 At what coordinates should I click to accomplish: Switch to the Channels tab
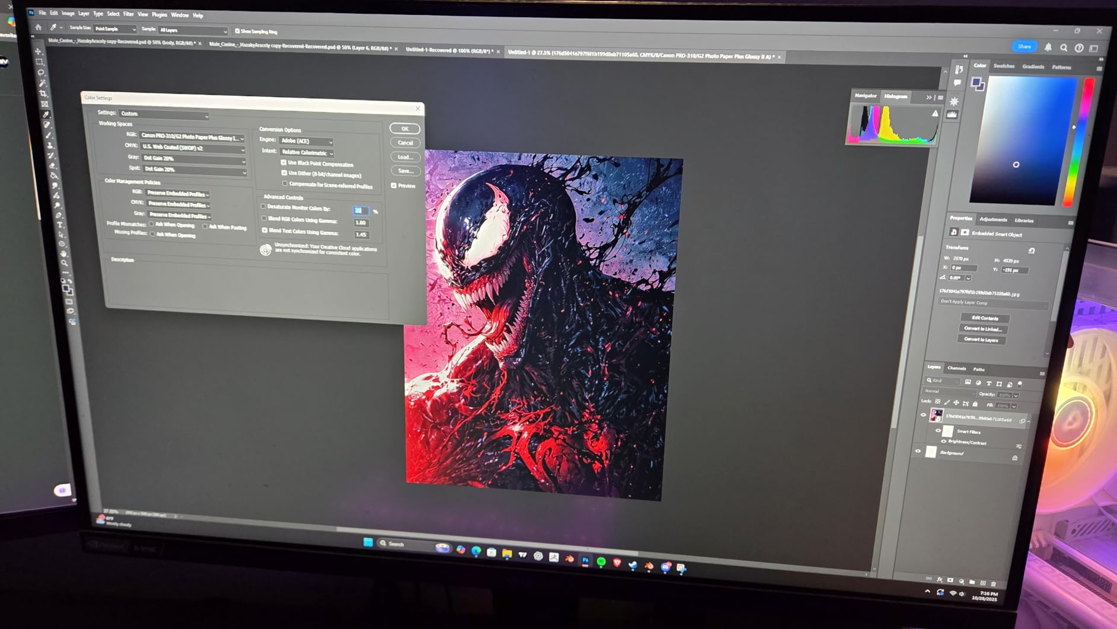tap(956, 369)
